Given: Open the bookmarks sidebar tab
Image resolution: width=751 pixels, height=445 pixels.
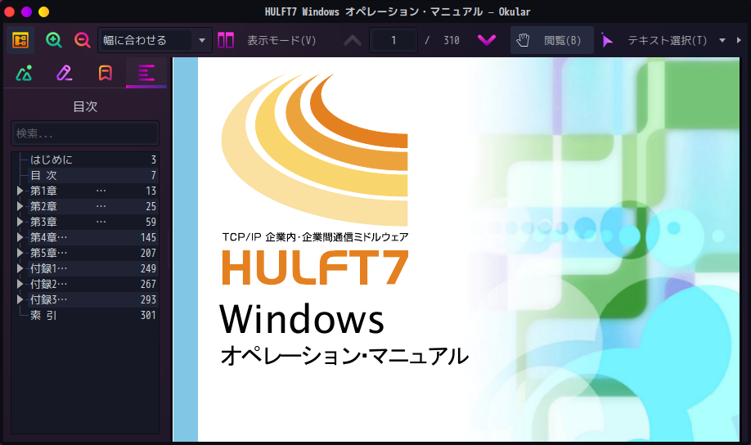Looking at the screenshot, I should pos(106,73).
